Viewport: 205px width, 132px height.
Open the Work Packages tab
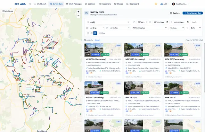tap(74, 4)
